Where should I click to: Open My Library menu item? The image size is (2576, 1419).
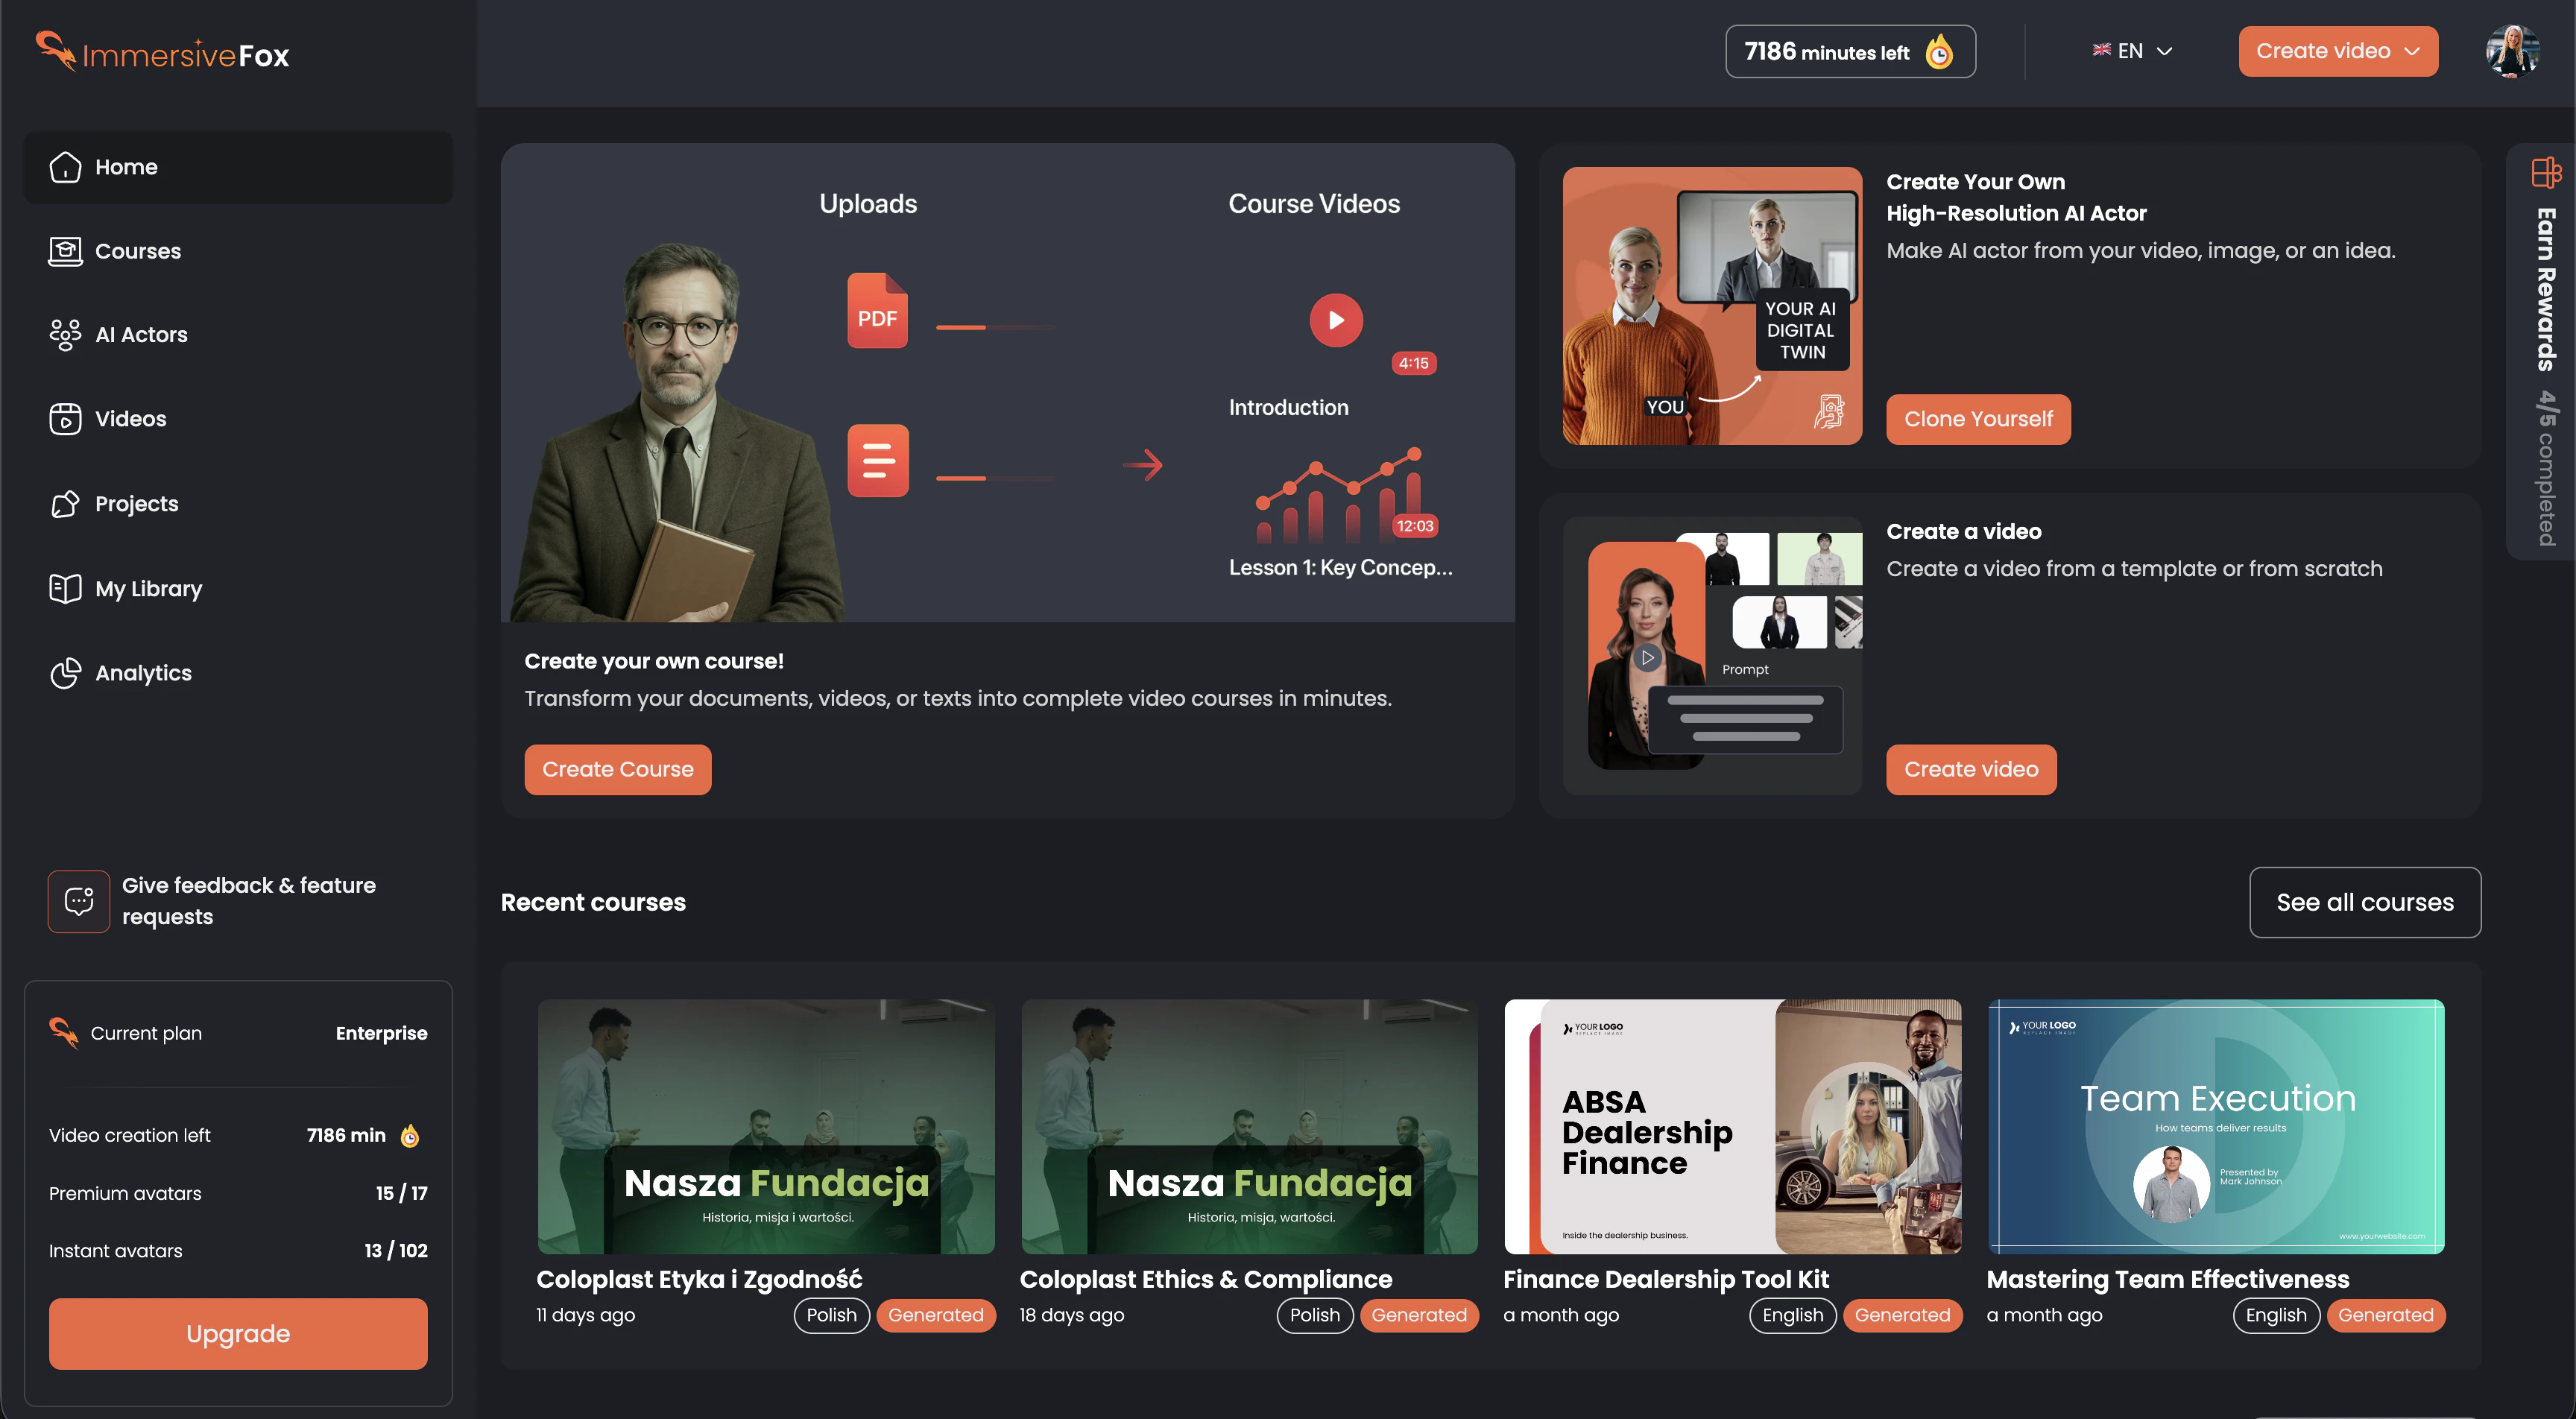(148, 589)
